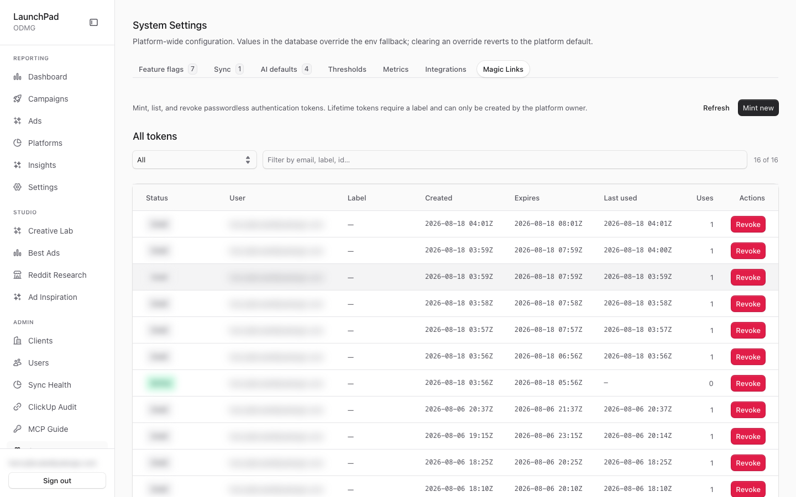796x497 pixels.
Task: Click the Created column header
Action: click(x=438, y=198)
